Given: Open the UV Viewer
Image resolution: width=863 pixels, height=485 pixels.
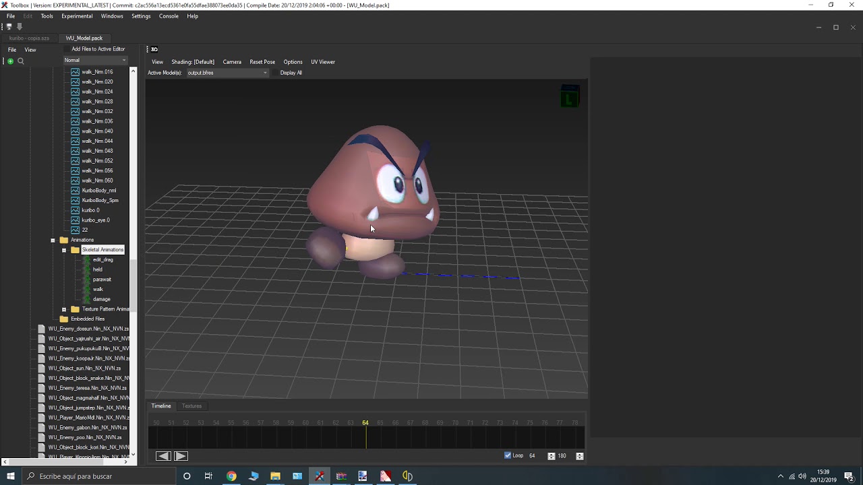Looking at the screenshot, I should click(323, 62).
